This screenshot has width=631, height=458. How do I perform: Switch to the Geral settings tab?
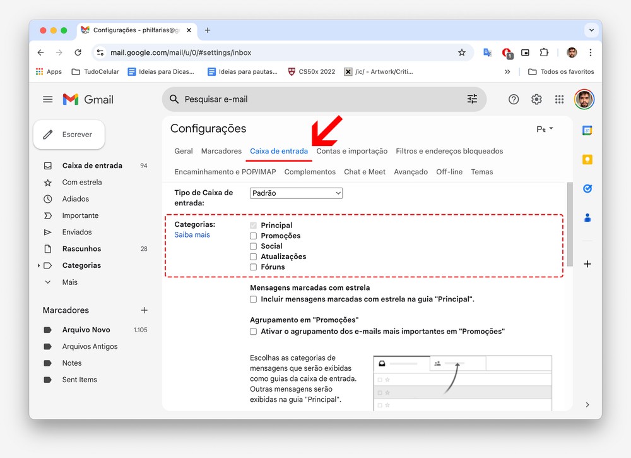[184, 151]
